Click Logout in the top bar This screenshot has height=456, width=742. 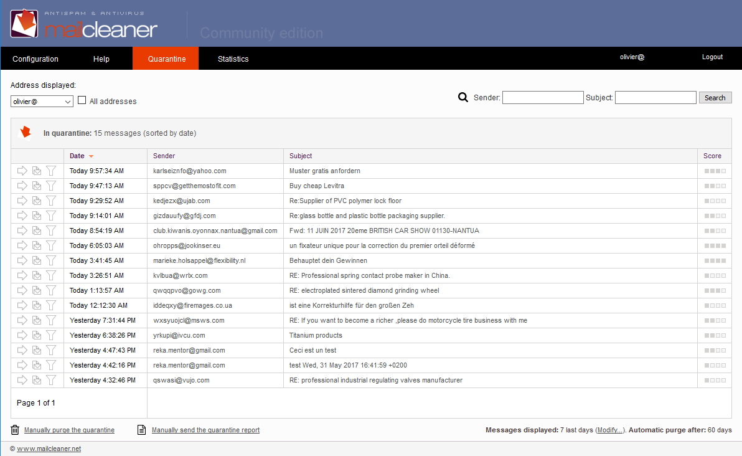pos(711,57)
